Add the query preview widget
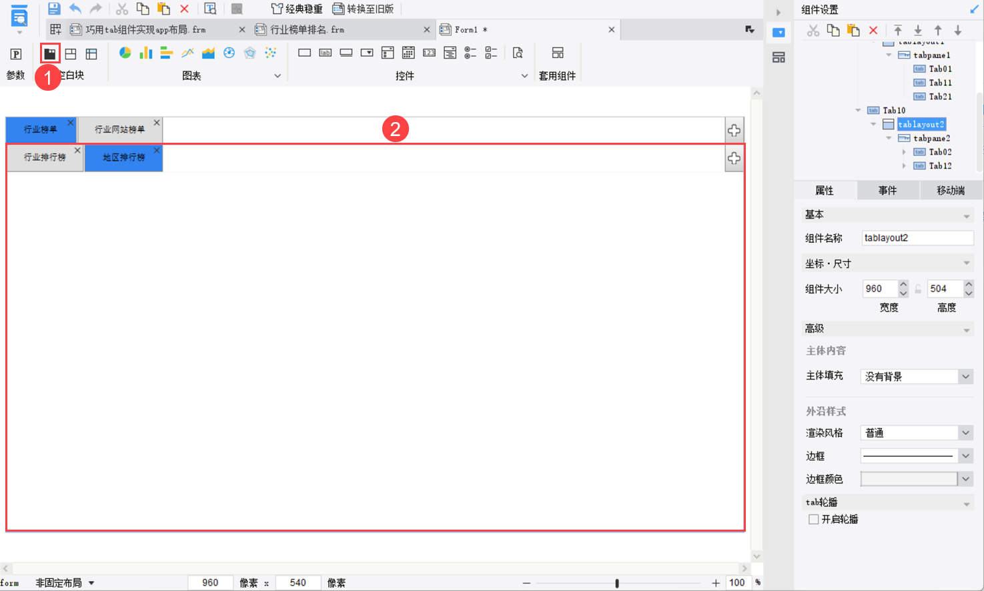Image resolution: width=984 pixels, height=591 pixels. [x=517, y=53]
